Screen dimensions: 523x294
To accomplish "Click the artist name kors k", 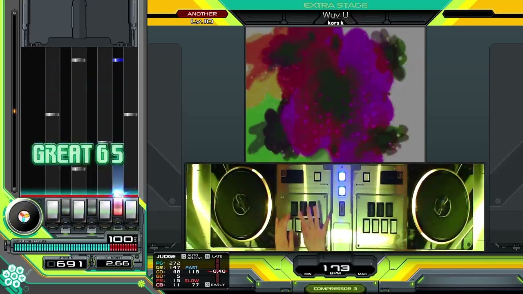I will coord(335,23).
